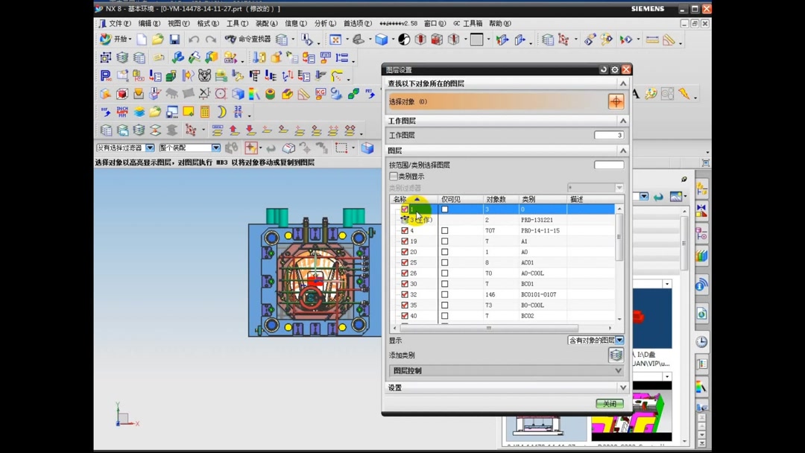
Task: Uncheck the visibility checkbox for layer 20
Action: (x=403, y=251)
